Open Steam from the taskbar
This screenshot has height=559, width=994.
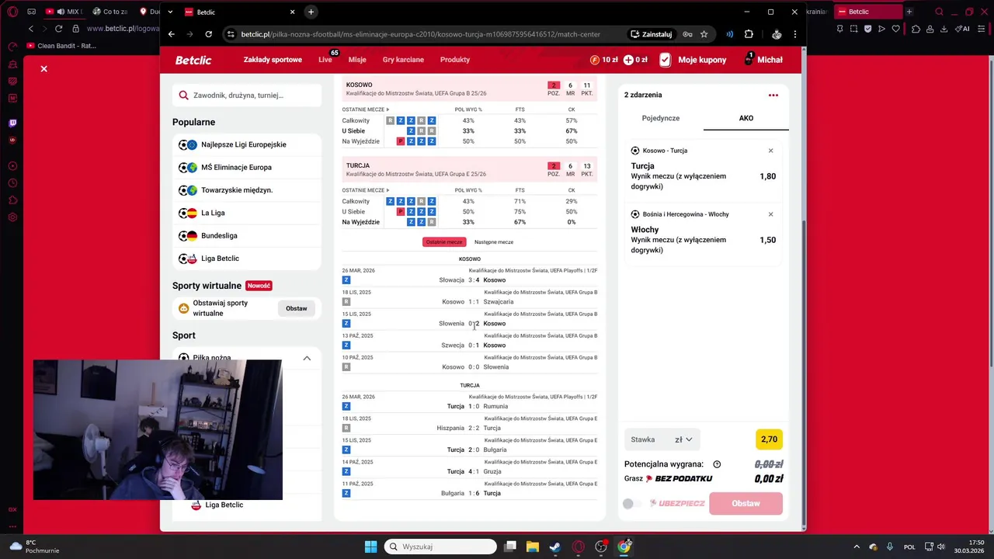point(555,547)
